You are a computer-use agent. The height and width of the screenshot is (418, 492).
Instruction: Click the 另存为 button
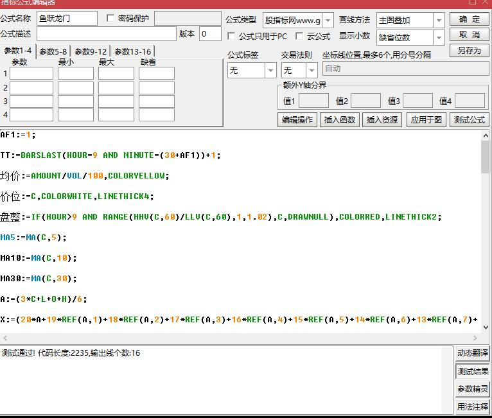pos(469,50)
